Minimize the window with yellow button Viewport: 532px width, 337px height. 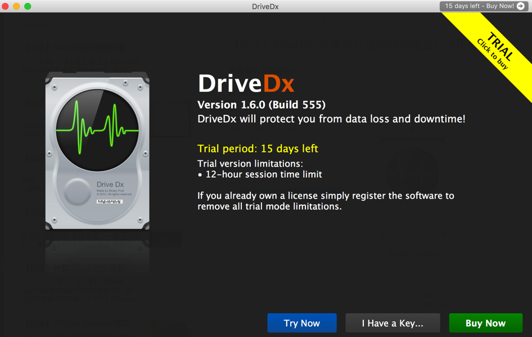pyautogui.click(x=16, y=6)
